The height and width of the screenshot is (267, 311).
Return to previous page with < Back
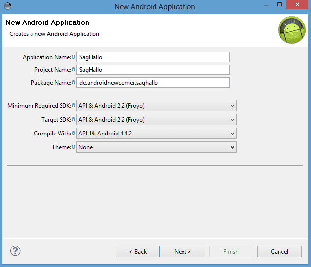(138, 252)
